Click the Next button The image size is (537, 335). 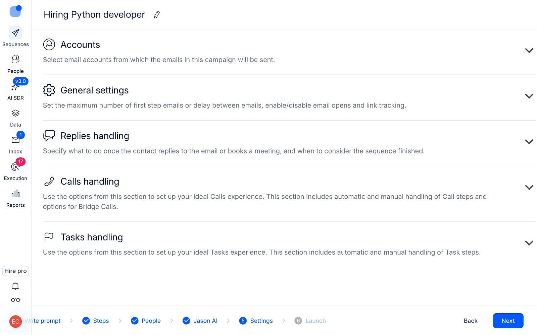[x=508, y=321]
